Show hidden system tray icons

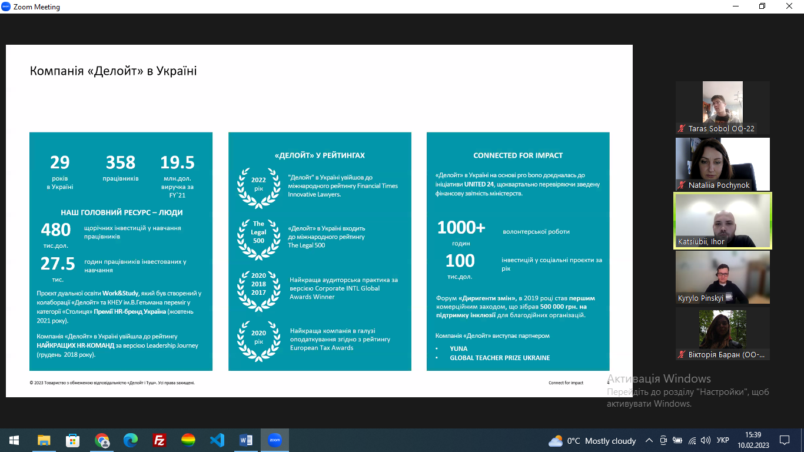[649, 440]
